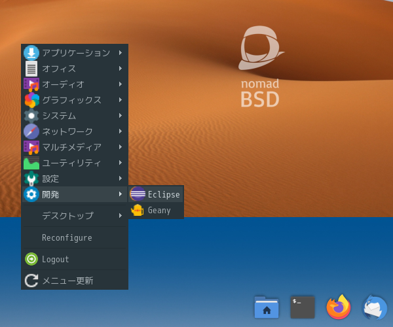Choose Logout from the menu
Screen dimensions: 393x327
coord(75,259)
